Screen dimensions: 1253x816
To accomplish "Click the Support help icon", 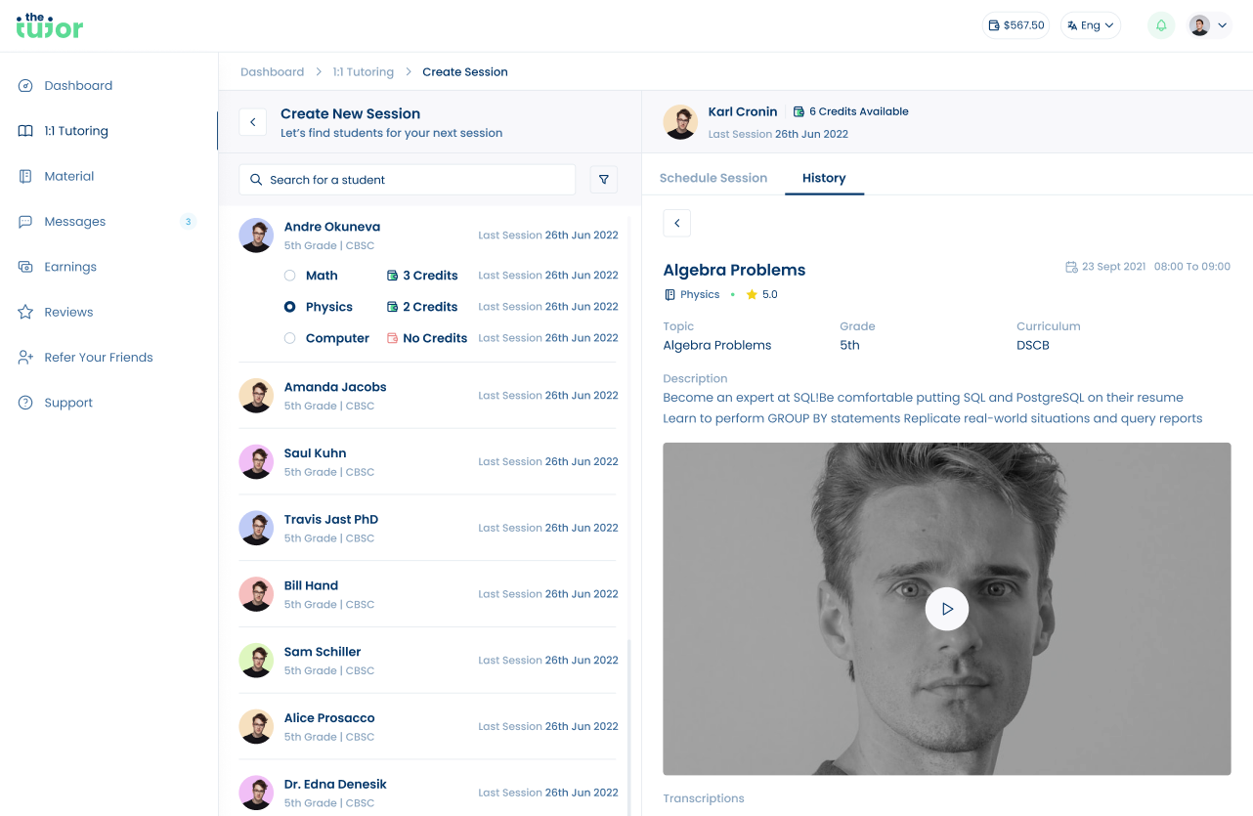I will (25, 403).
